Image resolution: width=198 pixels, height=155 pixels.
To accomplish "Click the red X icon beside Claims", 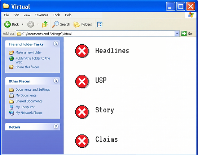I will 82,141.
